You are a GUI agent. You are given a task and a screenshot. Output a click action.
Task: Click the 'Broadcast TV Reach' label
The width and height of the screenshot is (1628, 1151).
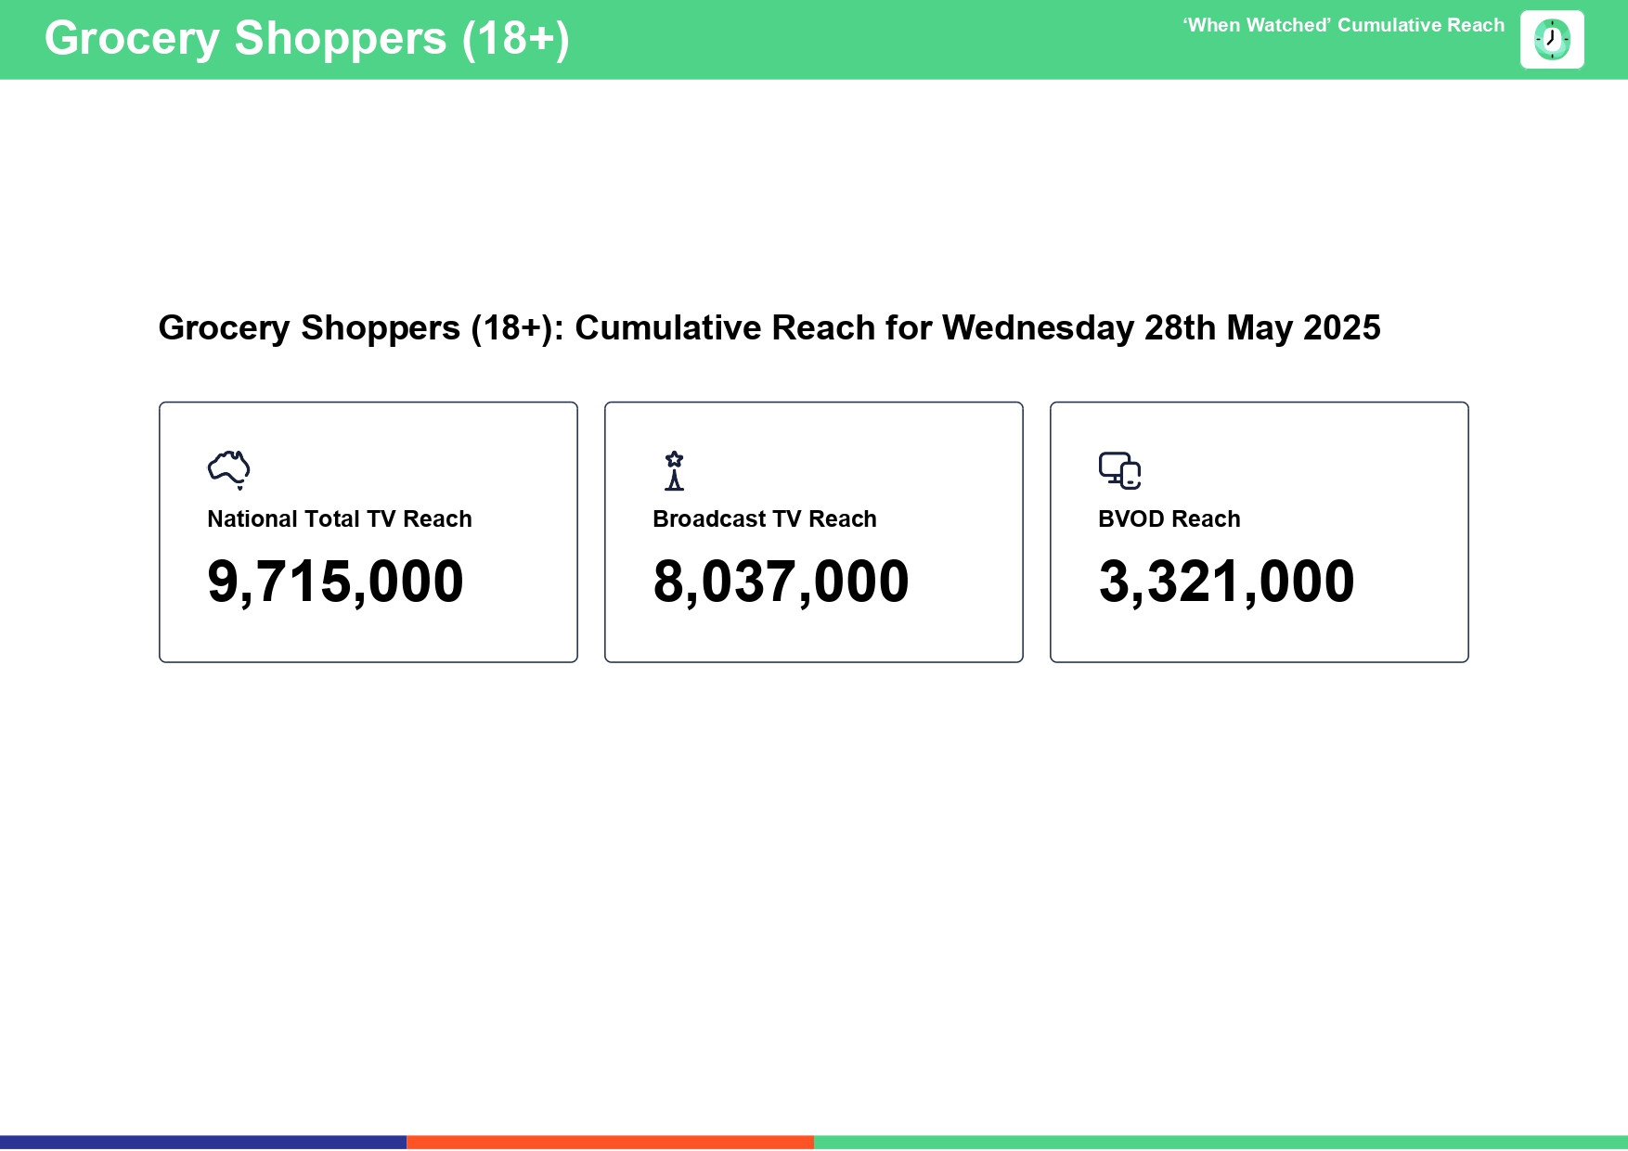(764, 519)
